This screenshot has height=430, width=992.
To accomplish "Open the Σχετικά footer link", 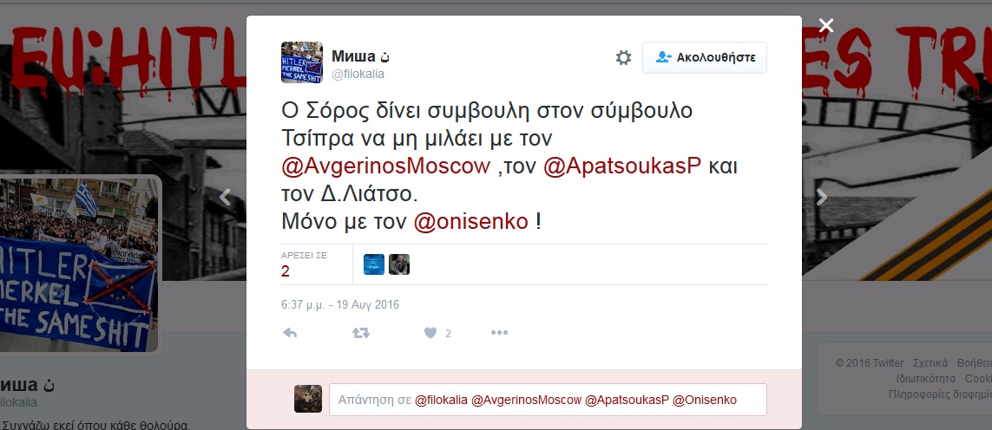I will click(930, 363).
